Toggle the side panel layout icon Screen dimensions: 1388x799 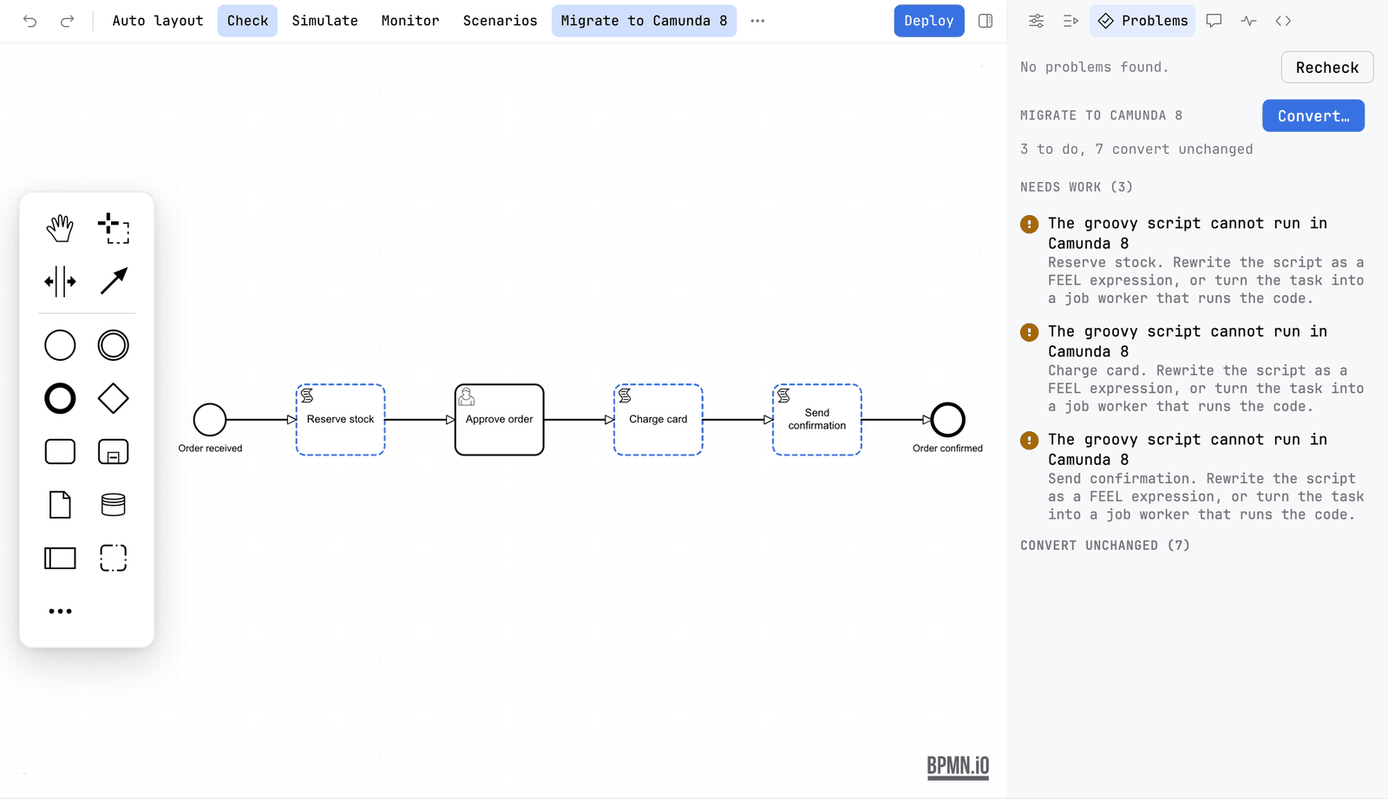tap(985, 21)
